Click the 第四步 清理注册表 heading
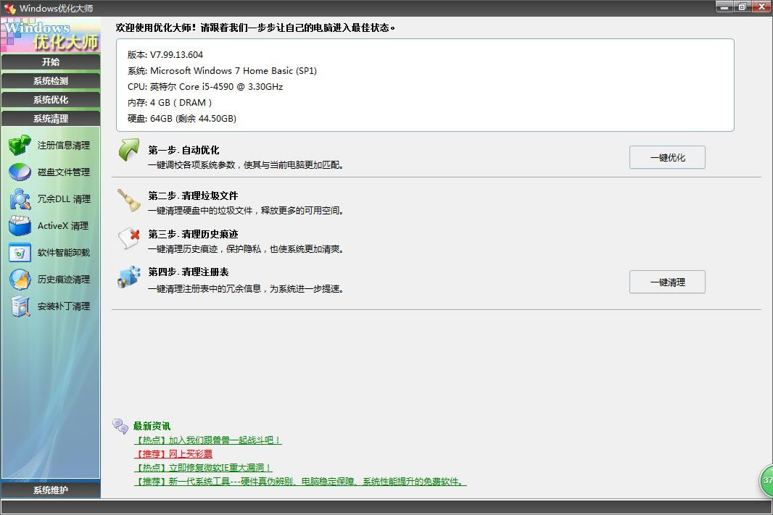Viewport: 773px width, 515px height. coord(189,272)
